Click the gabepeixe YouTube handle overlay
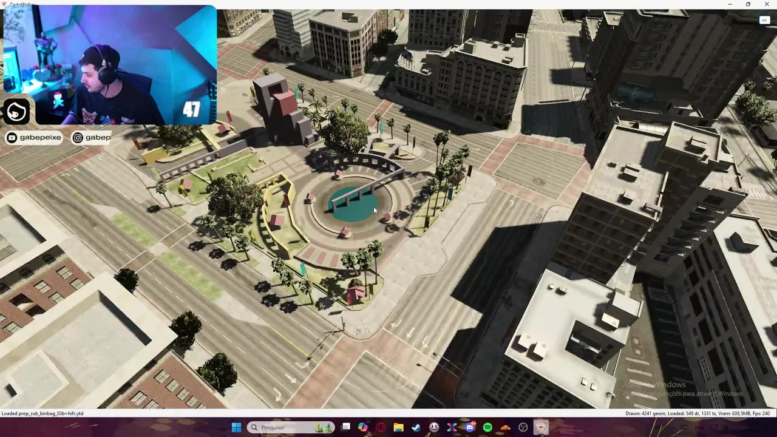Viewport: 777px width, 437px height. click(x=34, y=138)
